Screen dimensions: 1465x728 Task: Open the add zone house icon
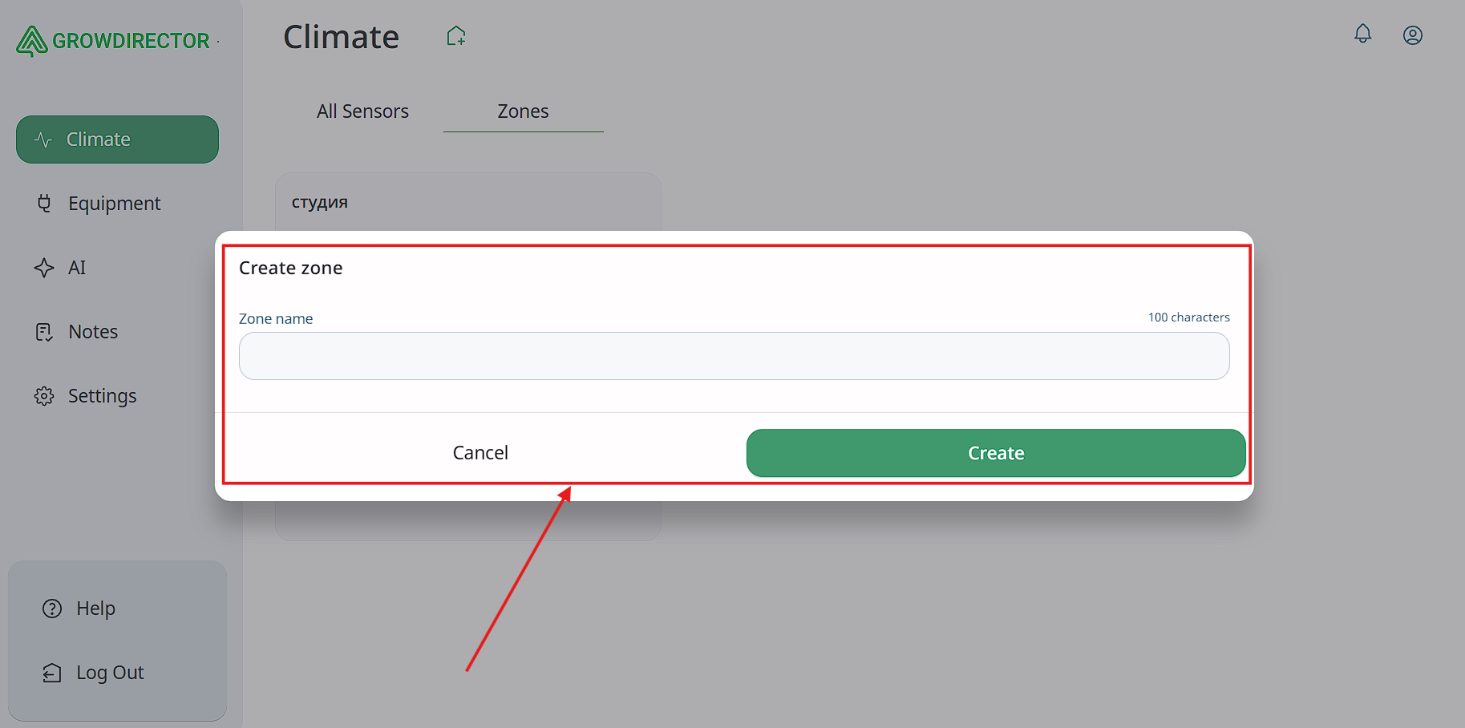pyautogui.click(x=456, y=36)
